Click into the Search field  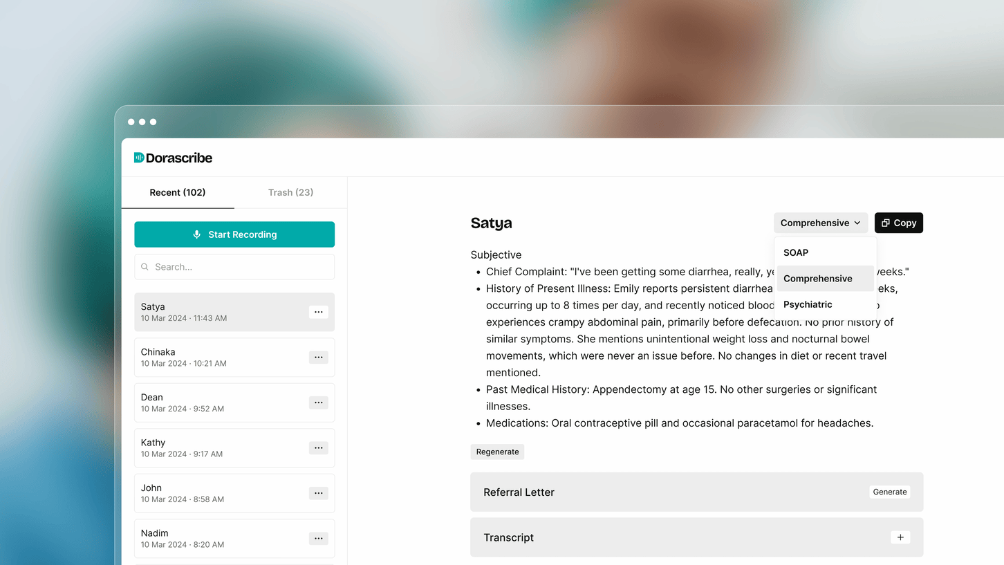pos(234,267)
